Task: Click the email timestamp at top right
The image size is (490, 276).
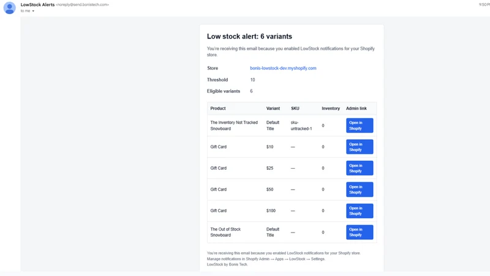Action: 484,5
